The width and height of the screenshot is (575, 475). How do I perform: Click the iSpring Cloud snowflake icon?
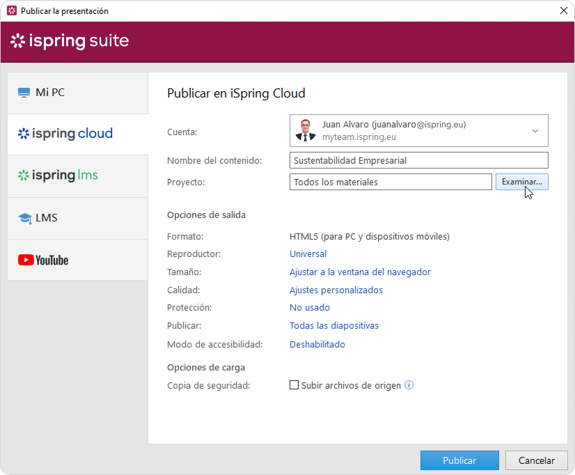[x=24, y=134]
